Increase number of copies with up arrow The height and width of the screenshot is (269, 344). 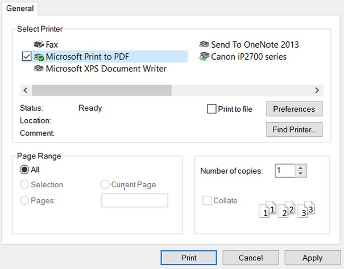coord(301,168)
